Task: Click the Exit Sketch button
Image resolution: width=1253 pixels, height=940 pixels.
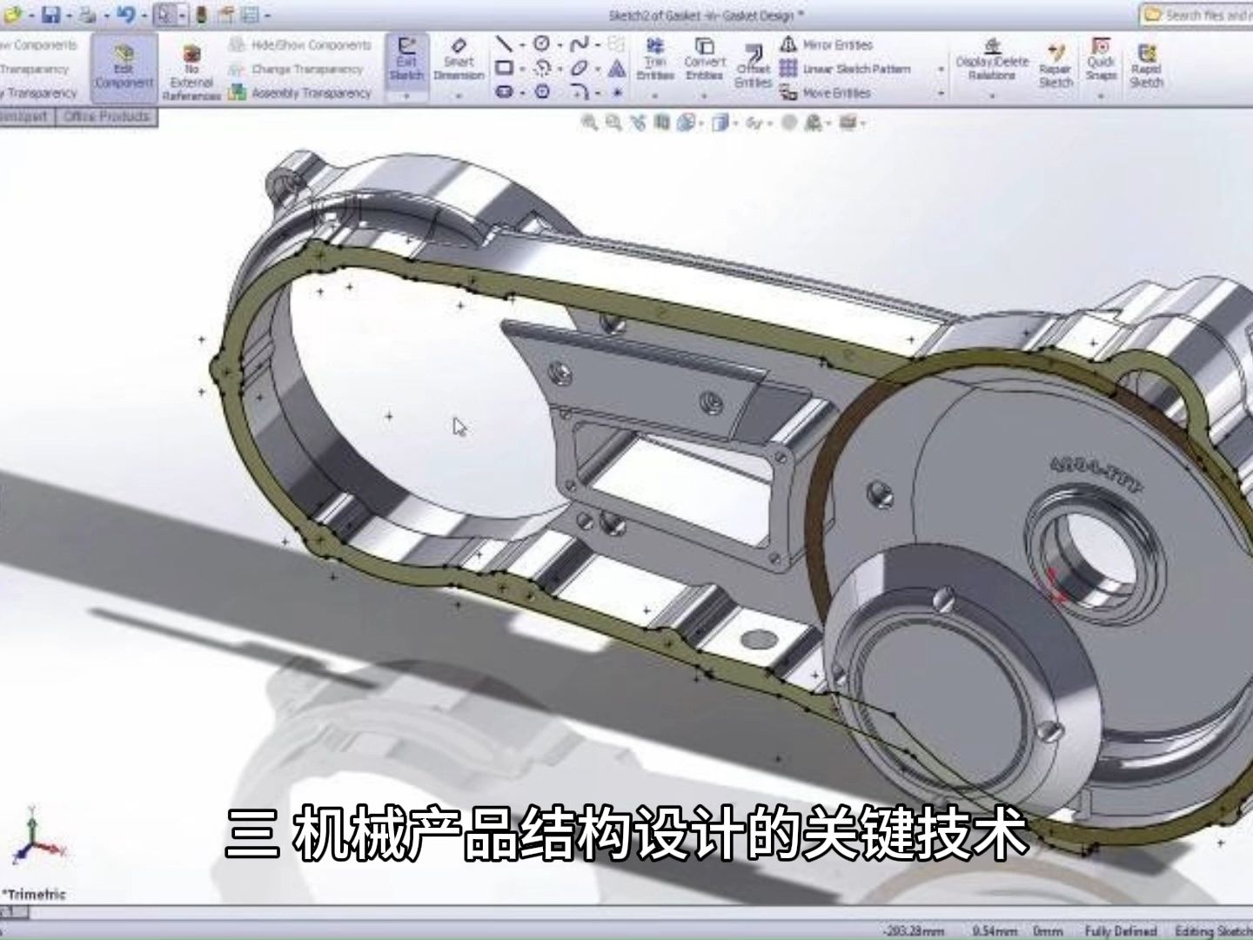Action: (x=406, y=59)
